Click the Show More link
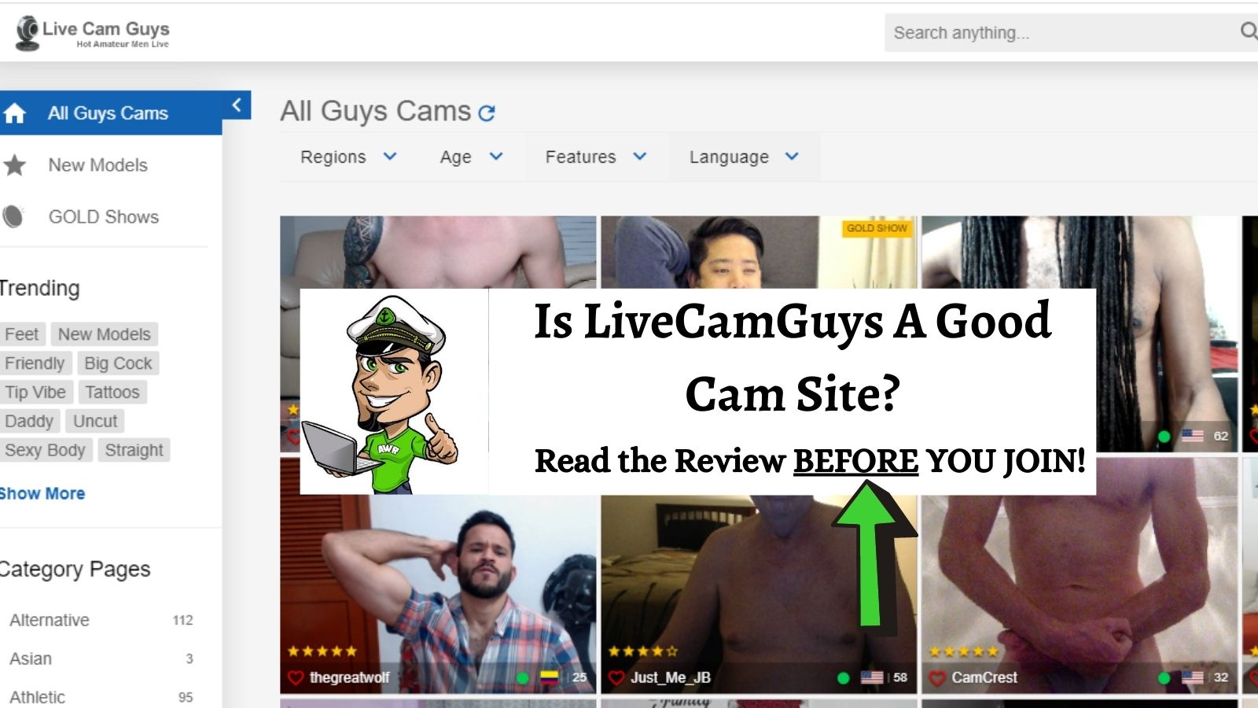Screen dimensions: 1258x708 (42, 493)
